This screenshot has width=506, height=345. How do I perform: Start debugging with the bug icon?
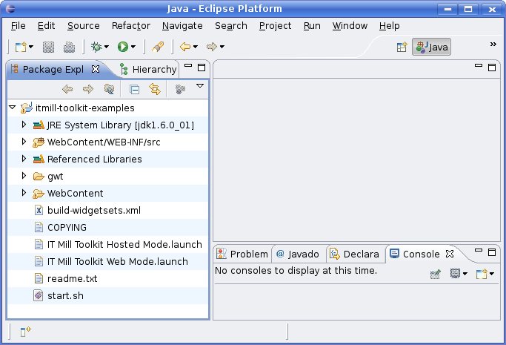pos(96,47)
